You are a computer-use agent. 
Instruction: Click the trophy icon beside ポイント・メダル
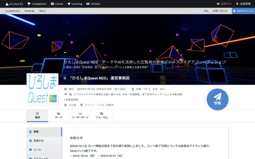(81, 105)
